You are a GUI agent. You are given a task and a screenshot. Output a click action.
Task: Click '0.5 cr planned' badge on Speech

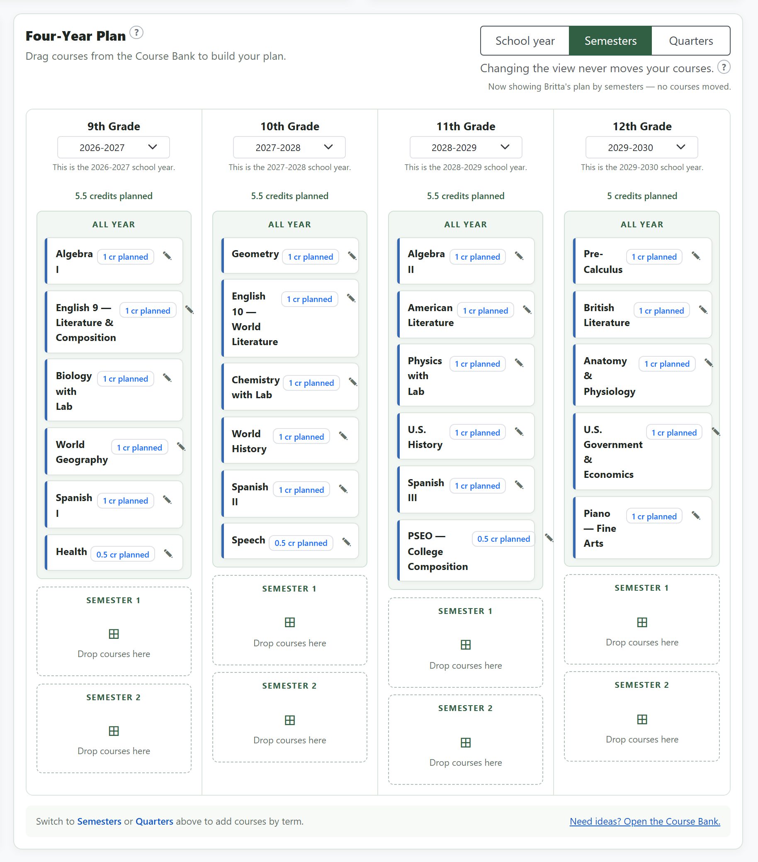click(301, 543)
